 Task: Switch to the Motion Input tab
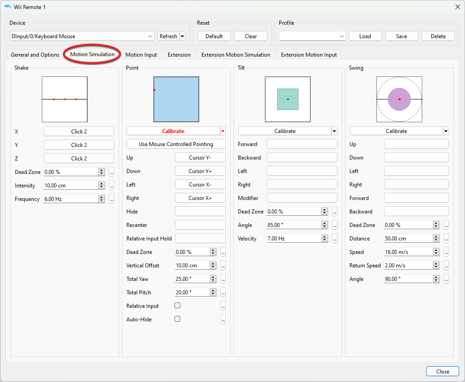(x=141, y=55)
